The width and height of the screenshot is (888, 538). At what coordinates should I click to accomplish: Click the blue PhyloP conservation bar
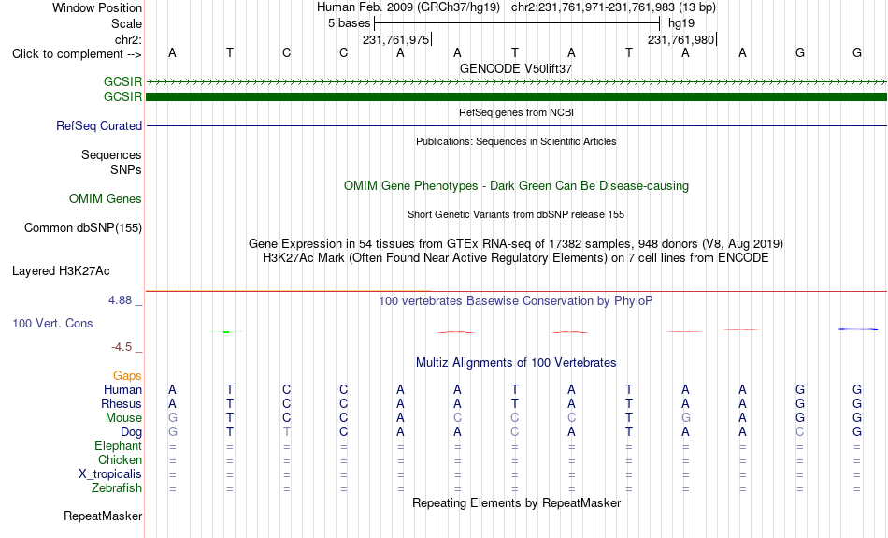tap(857, 329)
